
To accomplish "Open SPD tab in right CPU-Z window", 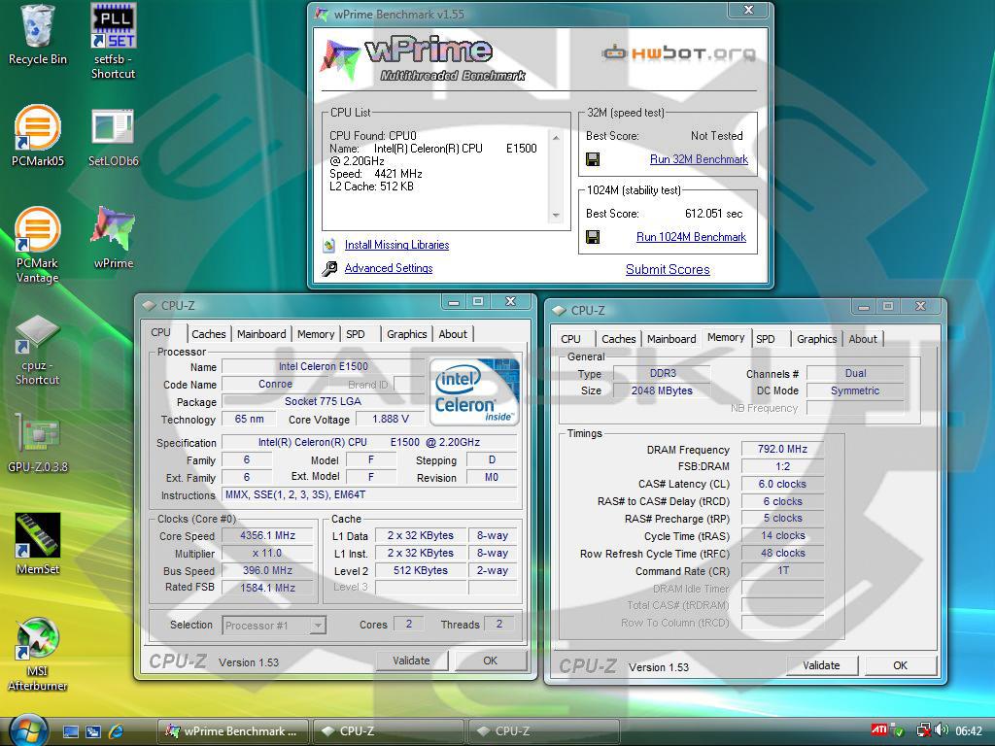I will tap(766, 339).
